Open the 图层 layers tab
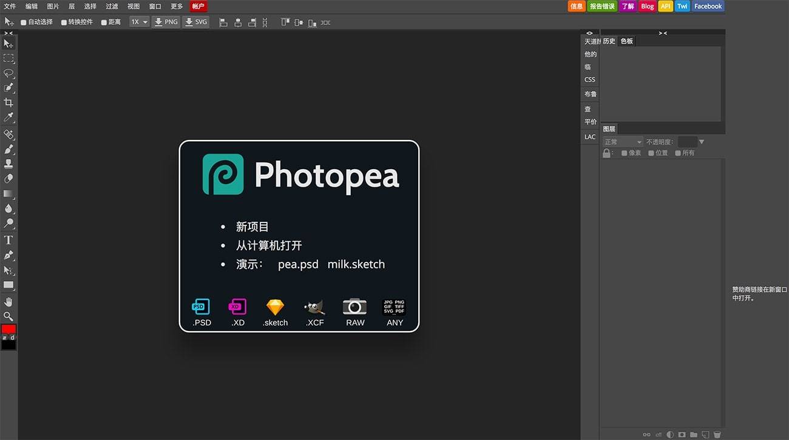789x440 pixels. tap(609, 128)
